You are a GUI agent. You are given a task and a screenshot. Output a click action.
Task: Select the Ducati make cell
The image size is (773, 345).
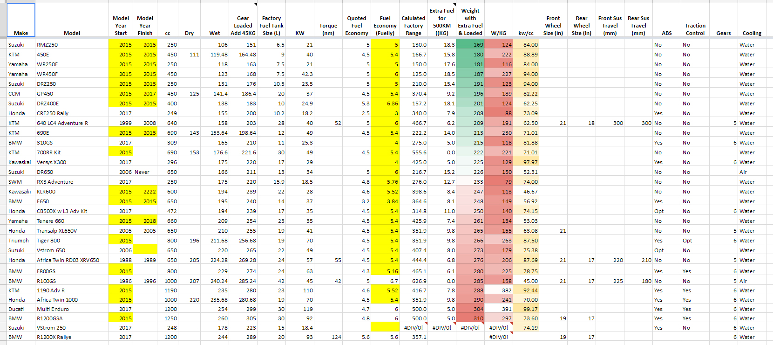21,309
